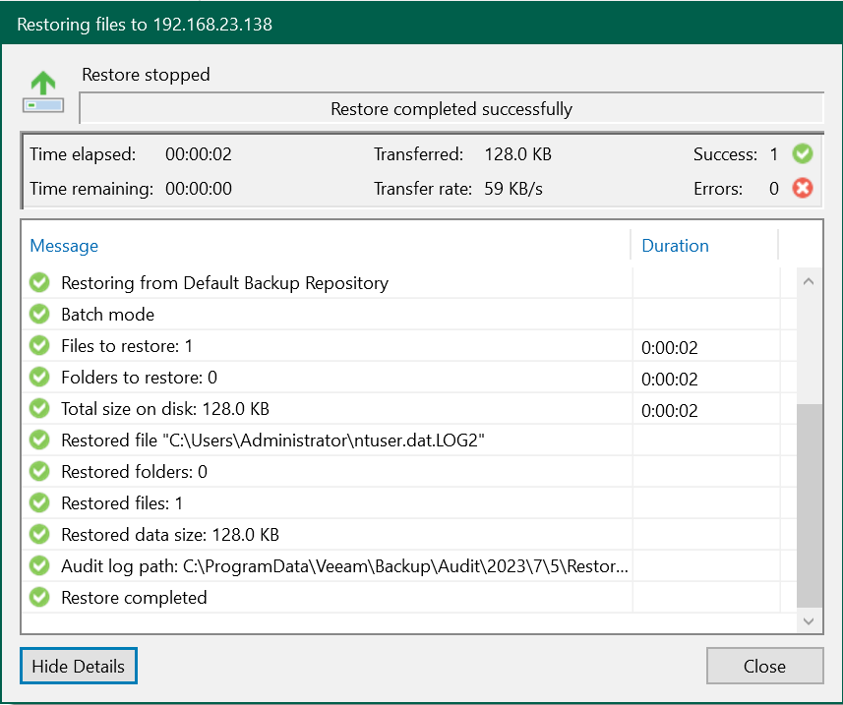Screen dimensions: 843x705
Task: Select the 'Restored files: 1' message
Action: 122,503
